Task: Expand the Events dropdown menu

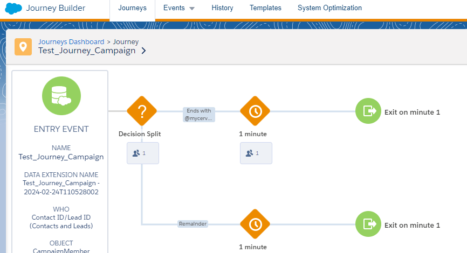Action: coord(179,8)
